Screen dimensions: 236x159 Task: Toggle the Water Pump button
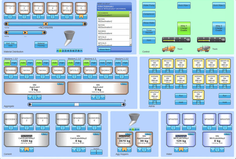[149, 5]
